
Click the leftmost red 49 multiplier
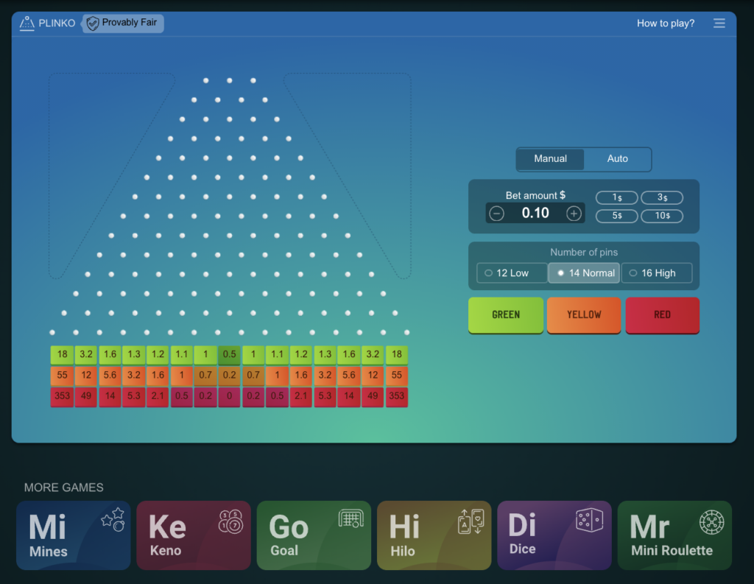pos(86,396)
